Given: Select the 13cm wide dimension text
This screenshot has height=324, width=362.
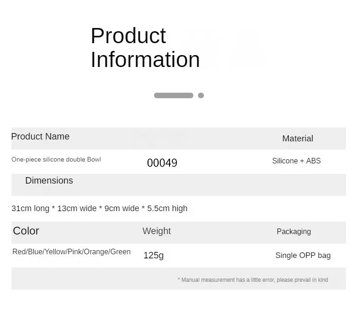Looking at the screenshot, I should coord(77,208).
